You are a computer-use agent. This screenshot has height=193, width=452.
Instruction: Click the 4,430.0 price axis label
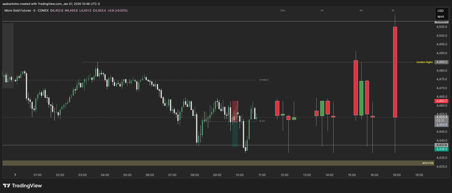442,158
